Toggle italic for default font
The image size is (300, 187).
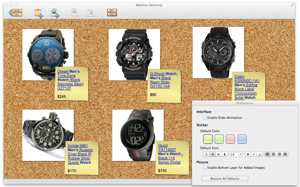point(254,154)
